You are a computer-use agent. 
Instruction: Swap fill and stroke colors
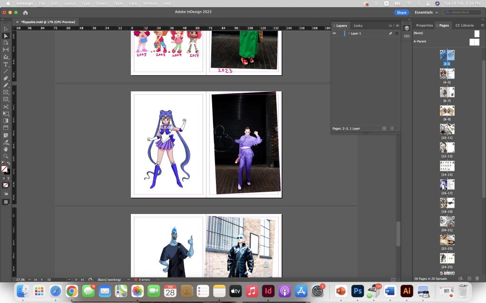(x=9, y=163)
